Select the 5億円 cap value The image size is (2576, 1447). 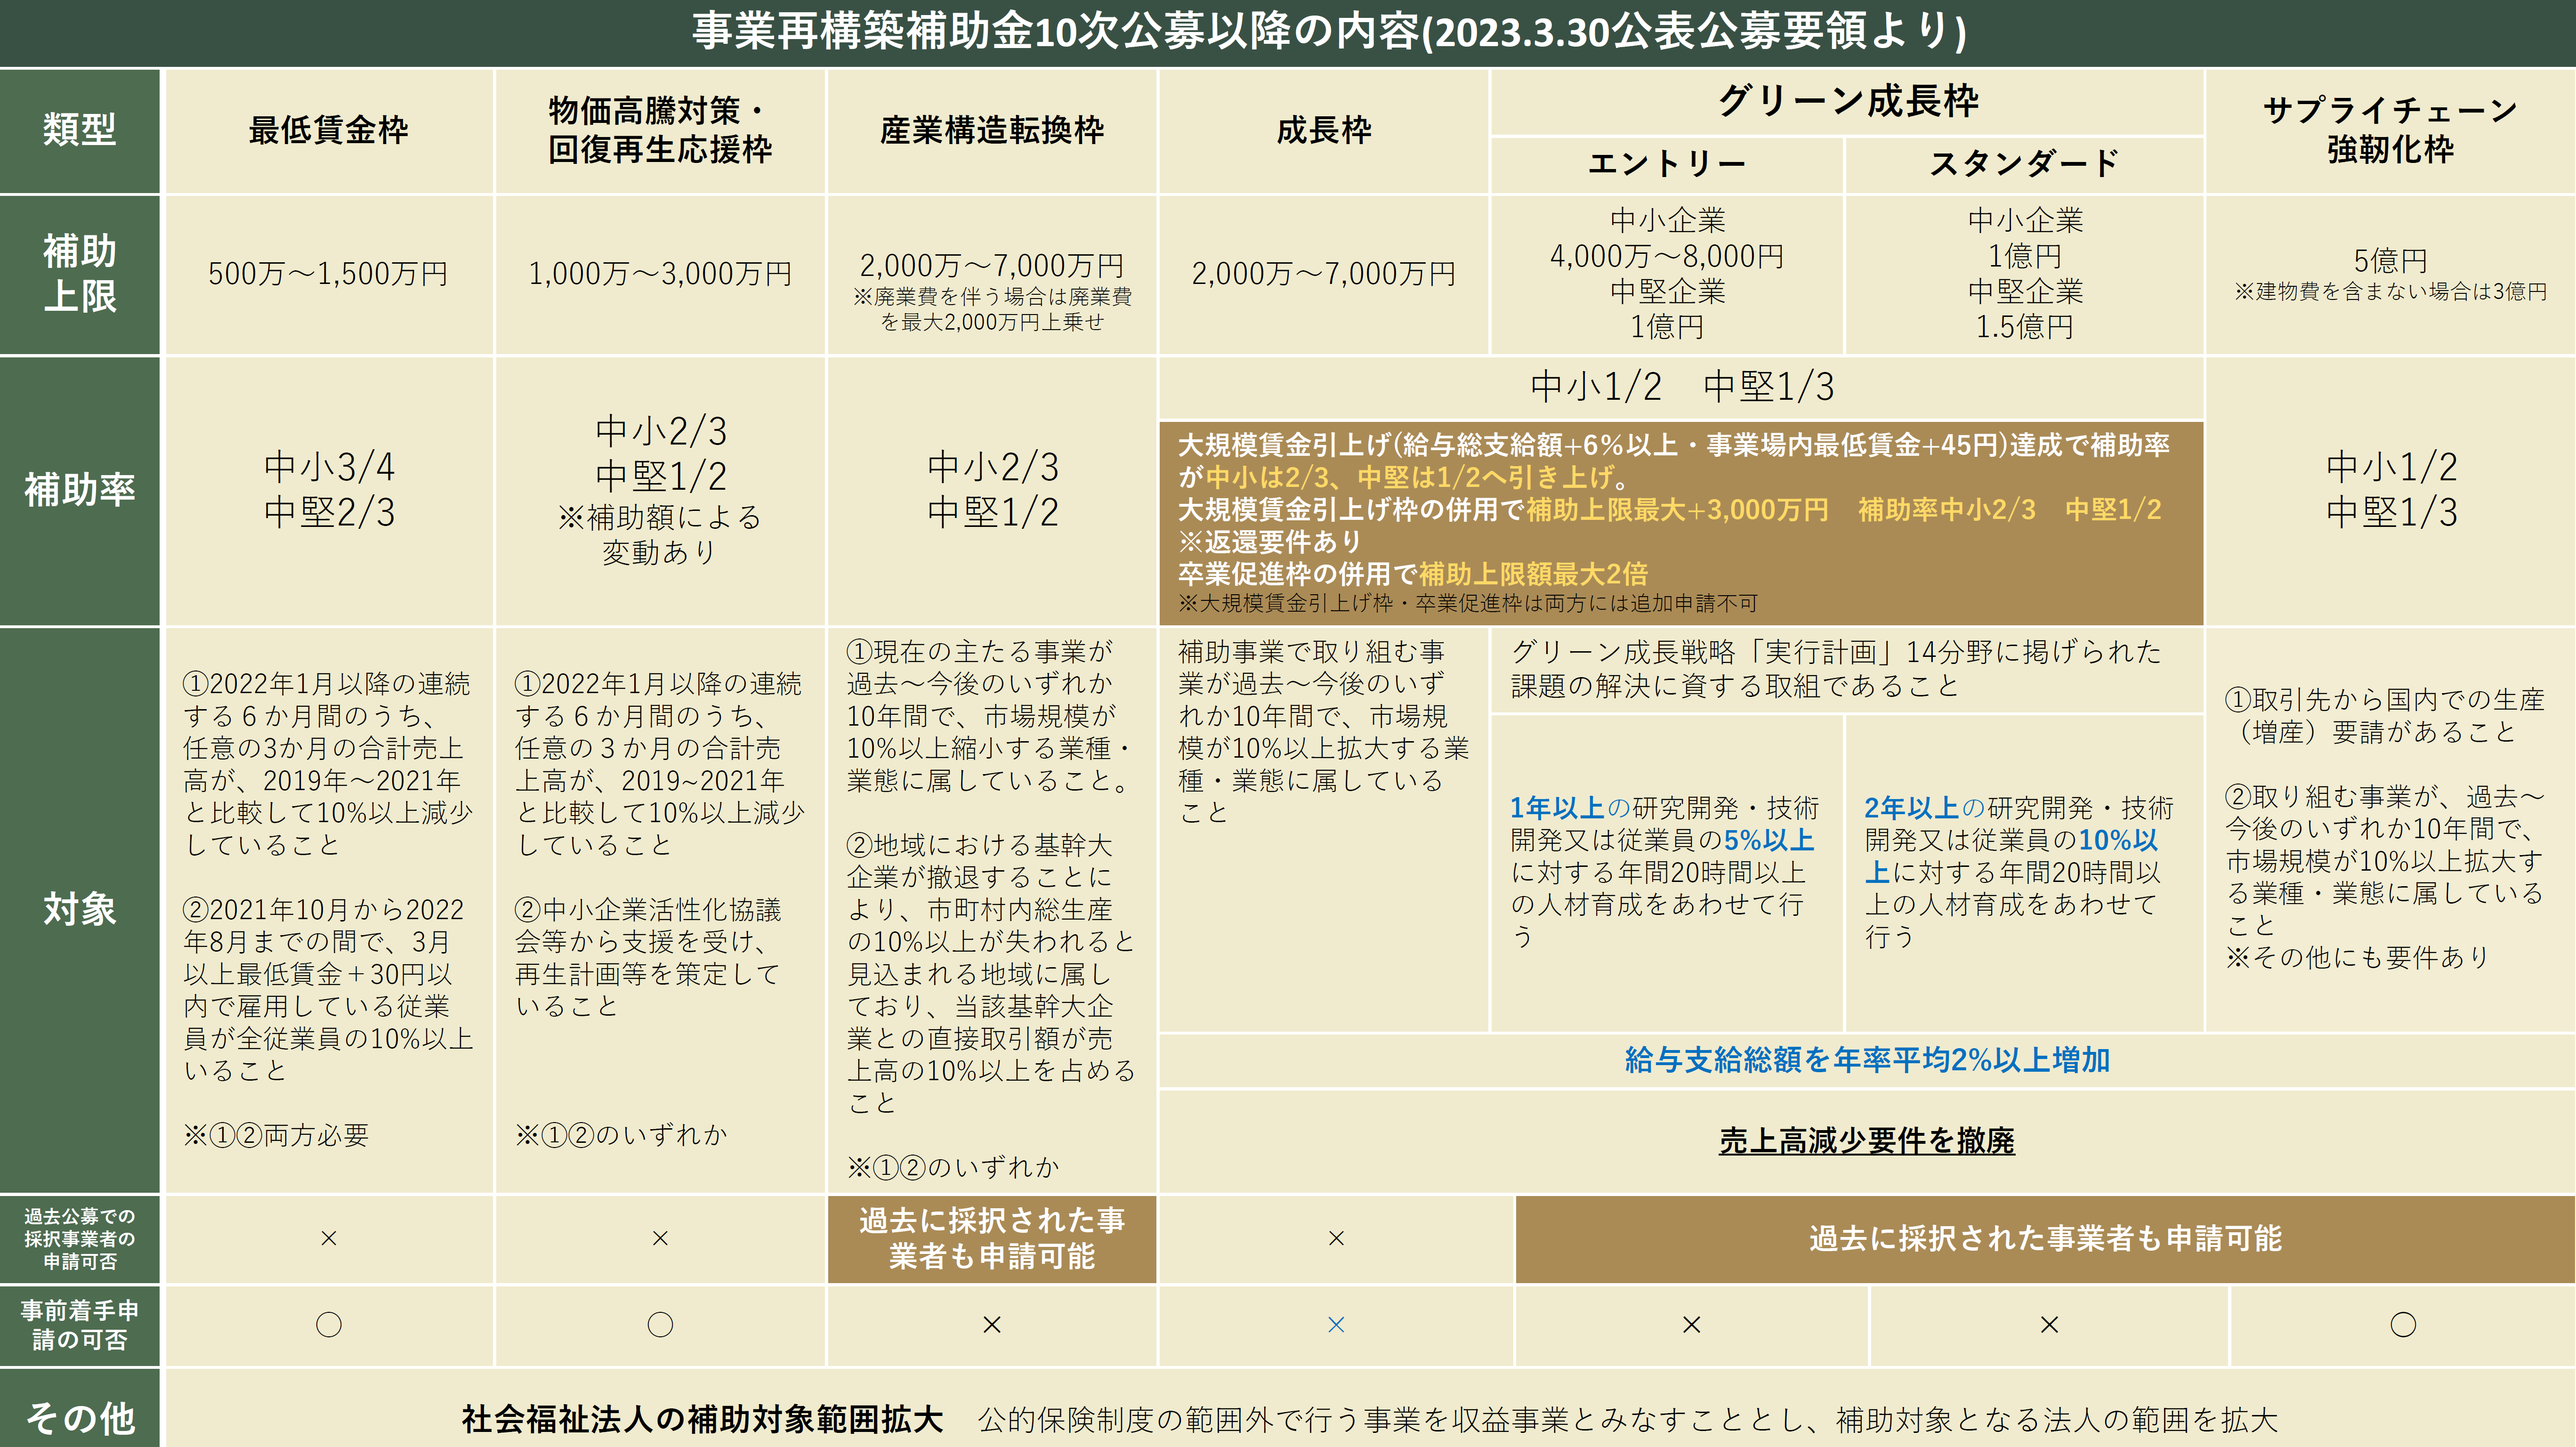[x=2390, y=261]
